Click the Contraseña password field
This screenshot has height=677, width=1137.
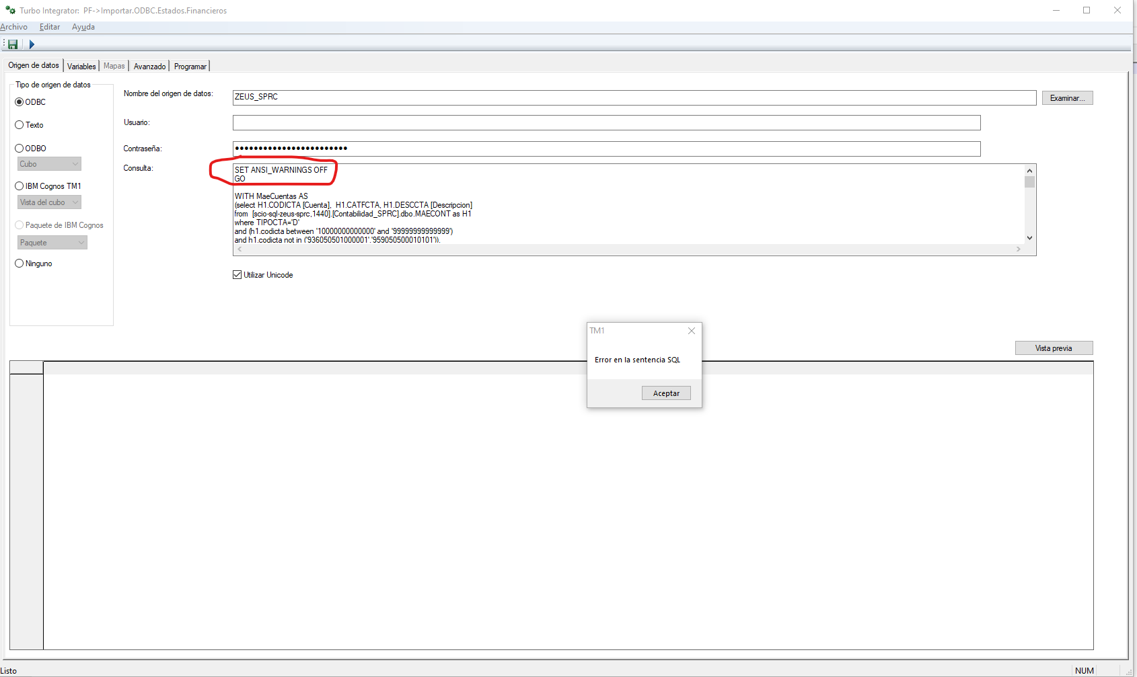(x=607, y=149)
